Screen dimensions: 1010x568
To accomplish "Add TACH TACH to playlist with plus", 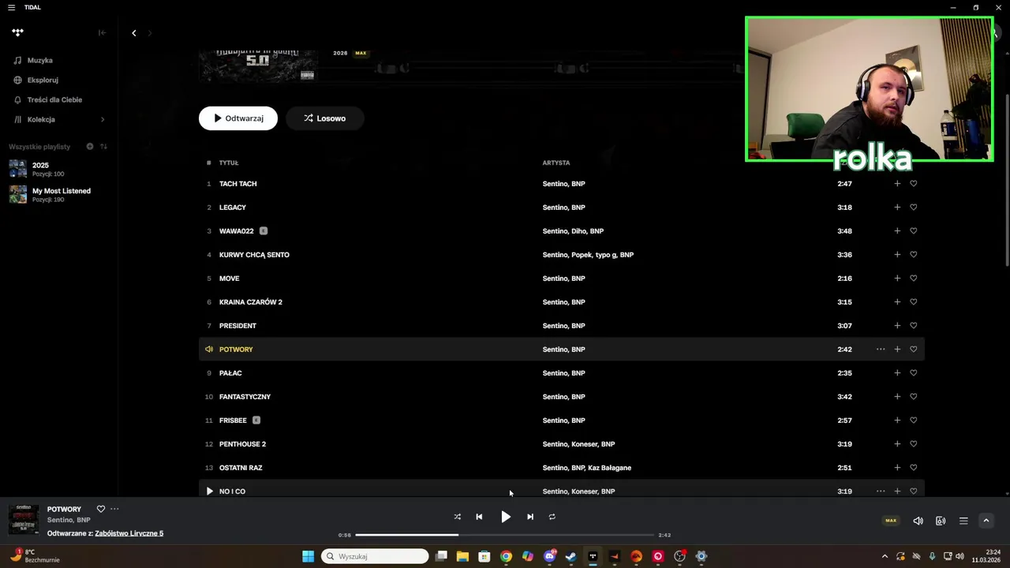I will coord(897,184).
